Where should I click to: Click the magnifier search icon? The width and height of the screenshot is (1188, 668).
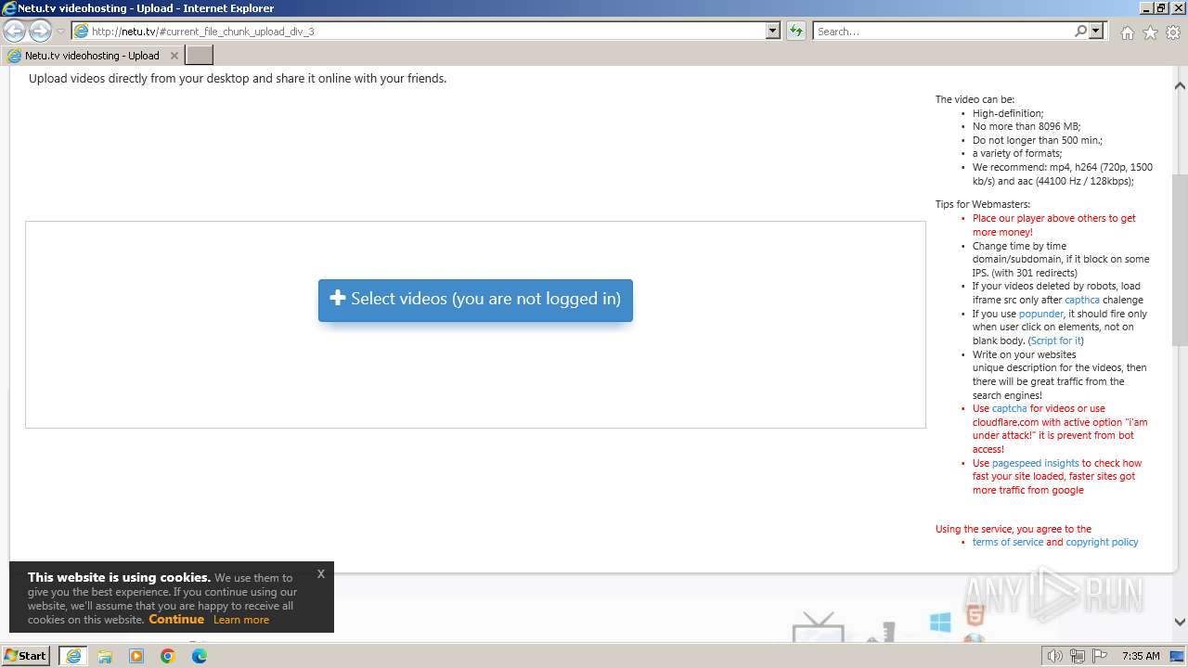pos(1080,31)
